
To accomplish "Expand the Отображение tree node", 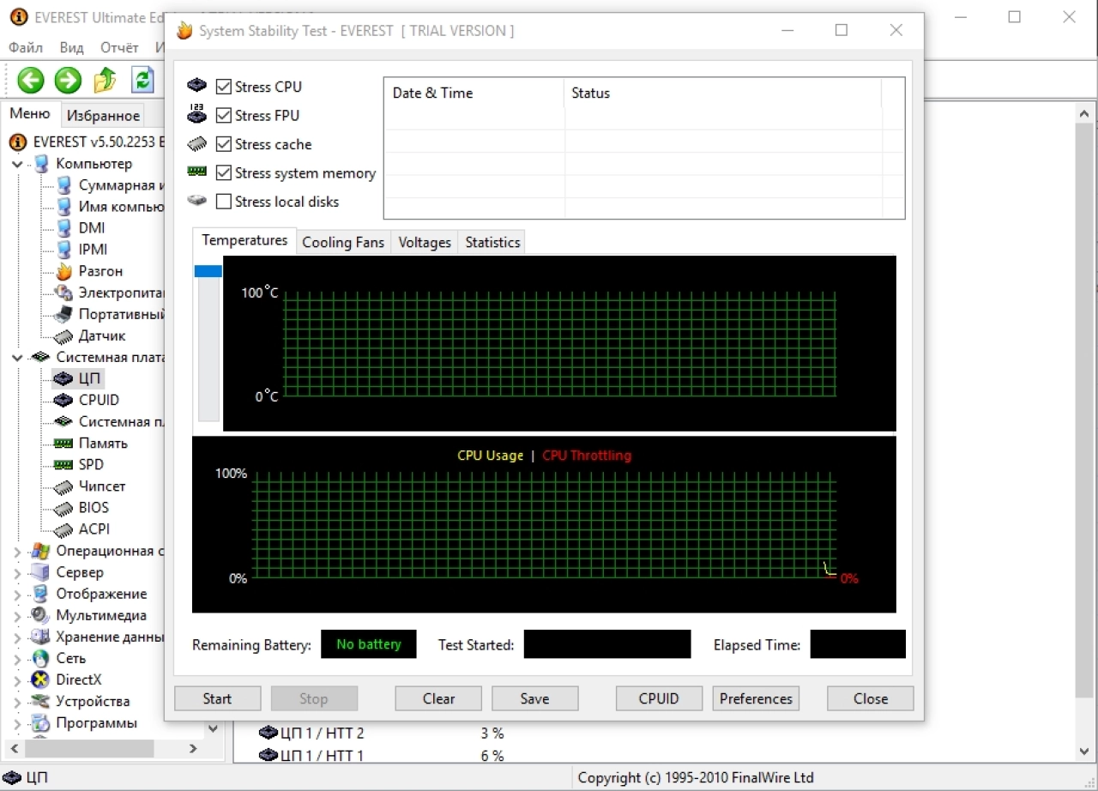I will point(17,595).
